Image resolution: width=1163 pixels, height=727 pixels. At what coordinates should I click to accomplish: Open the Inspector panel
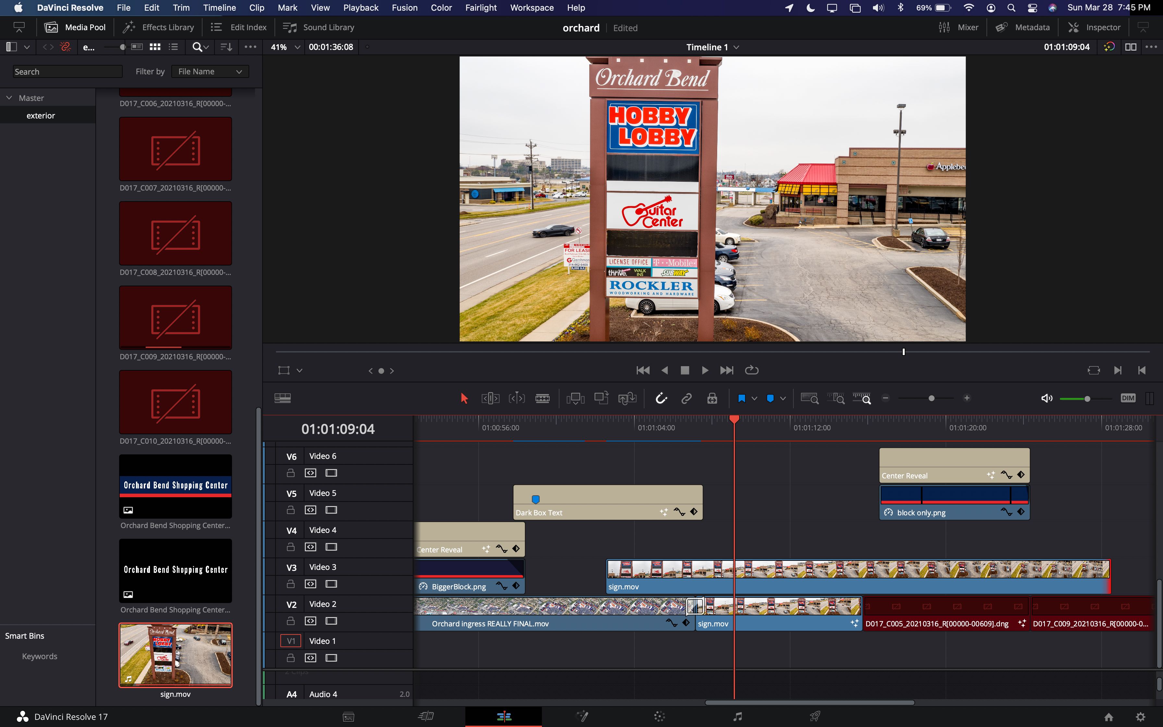pos(1094,27)
